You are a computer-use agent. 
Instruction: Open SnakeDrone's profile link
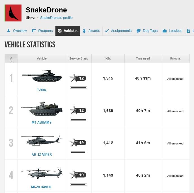tap(56, 18)
